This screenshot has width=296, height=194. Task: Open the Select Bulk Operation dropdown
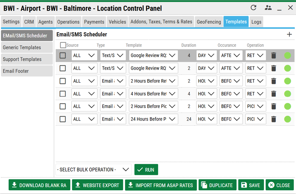(93, 170)
